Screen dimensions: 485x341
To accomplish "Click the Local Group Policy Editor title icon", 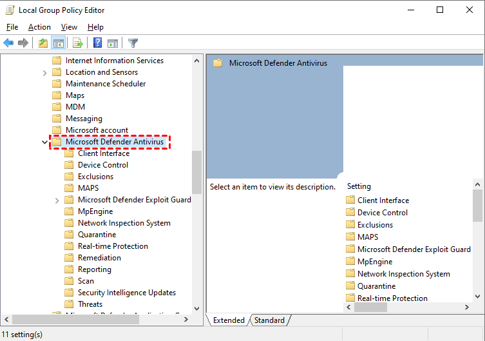I will click(10, 10).
